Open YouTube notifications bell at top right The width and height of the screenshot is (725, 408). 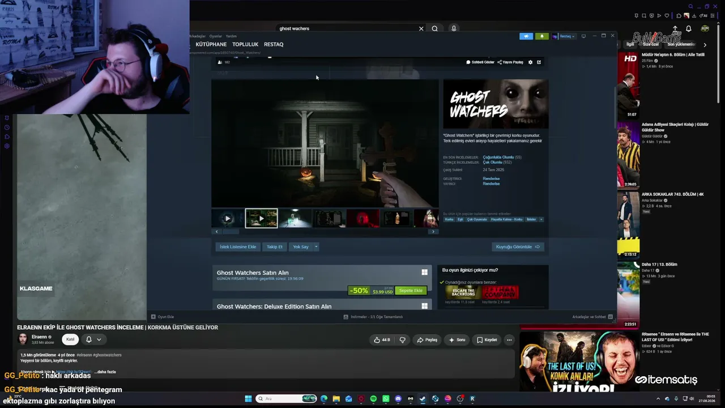pyautogui.click(x=689, y=28)
